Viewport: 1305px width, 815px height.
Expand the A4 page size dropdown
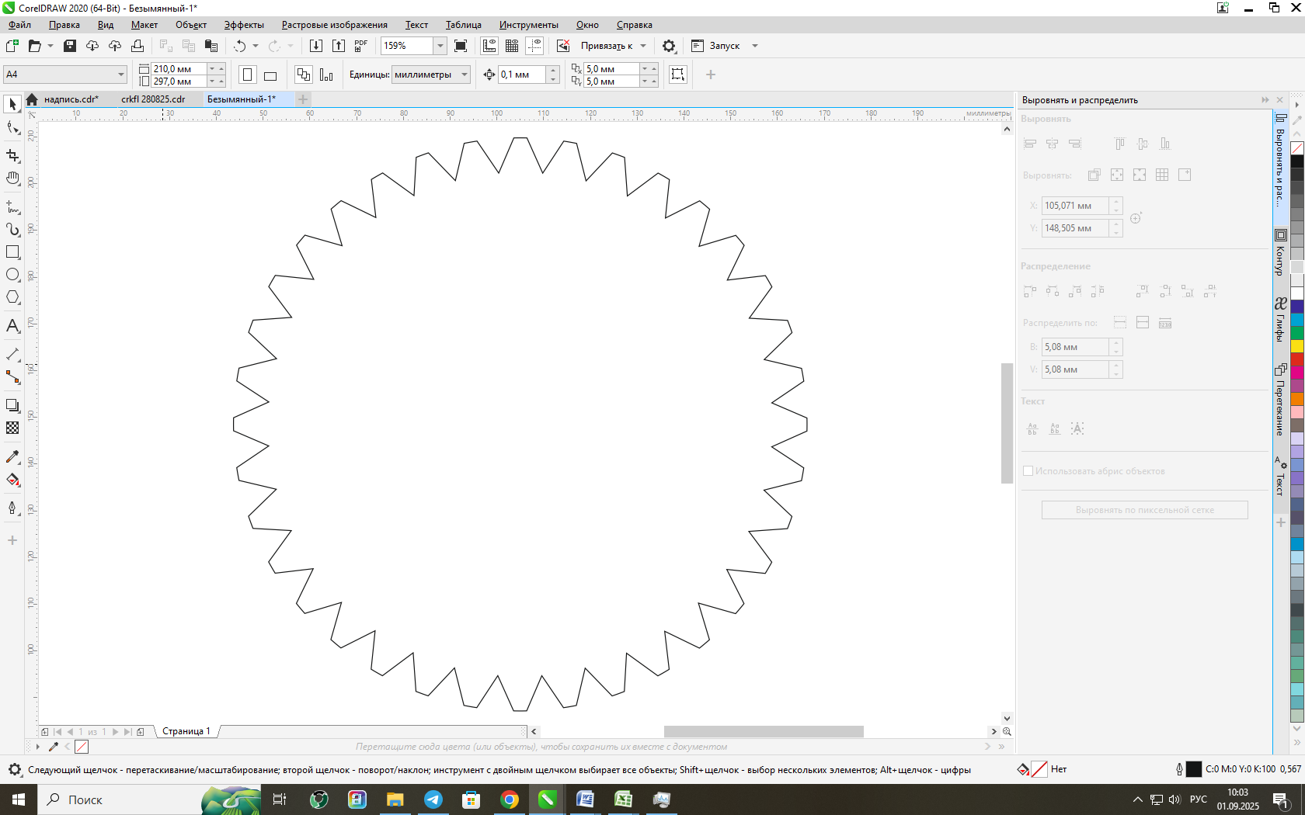click(x=121, y=75)
